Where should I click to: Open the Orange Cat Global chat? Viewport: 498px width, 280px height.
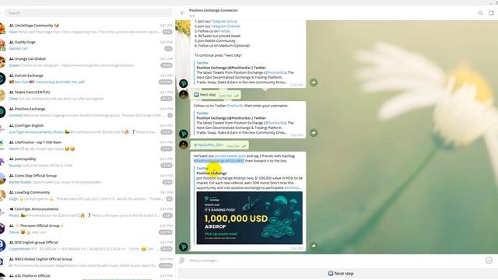(86, 62)
